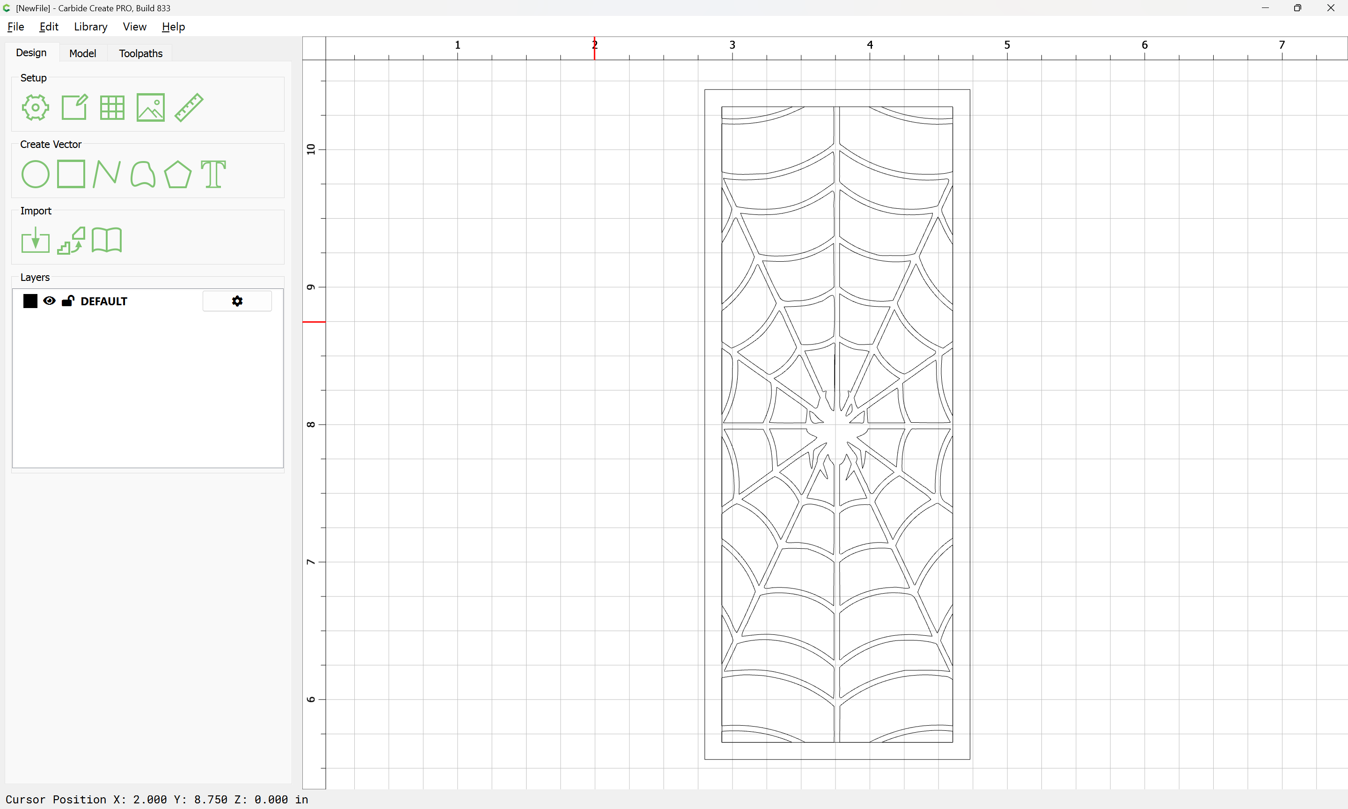Open the grid settings icon
This screenshot has height=809, width=1348.
[x=112, y=107]
